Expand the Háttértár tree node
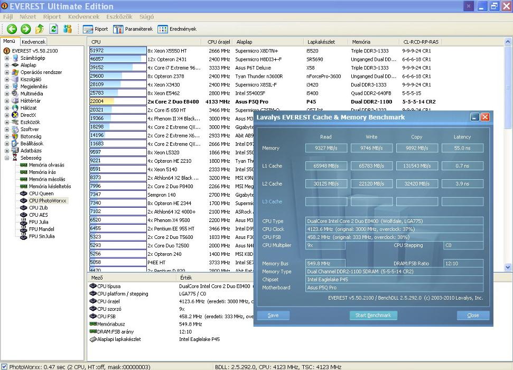The image size is (513, 370). pyautogui.click(x=7, y=101)
